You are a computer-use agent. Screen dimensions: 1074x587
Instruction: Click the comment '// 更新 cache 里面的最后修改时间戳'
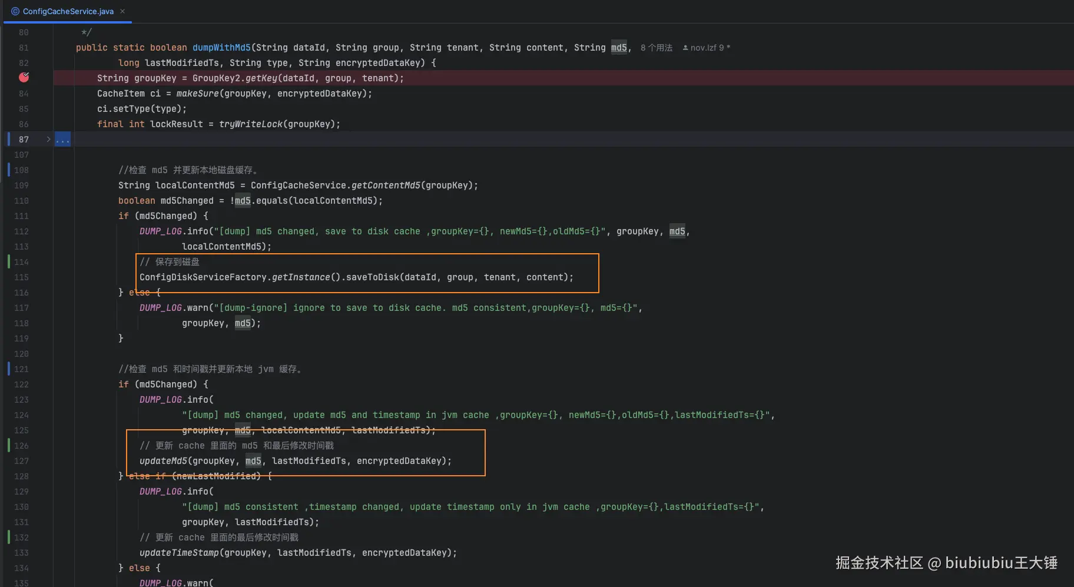(219, 538)
